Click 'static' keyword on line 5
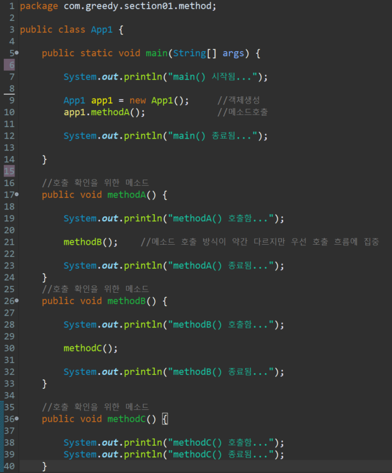 [96, 53]
